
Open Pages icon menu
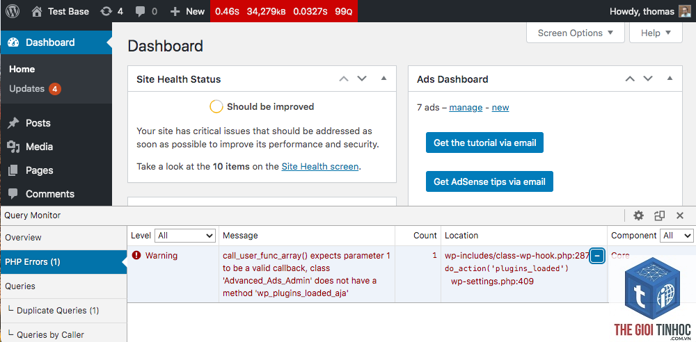click(x=14, y=170)
